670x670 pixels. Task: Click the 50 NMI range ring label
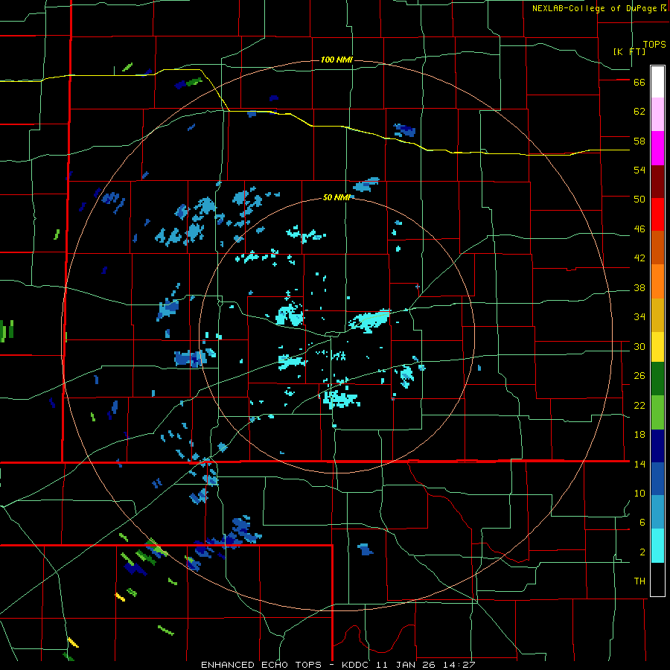point(336,197)
